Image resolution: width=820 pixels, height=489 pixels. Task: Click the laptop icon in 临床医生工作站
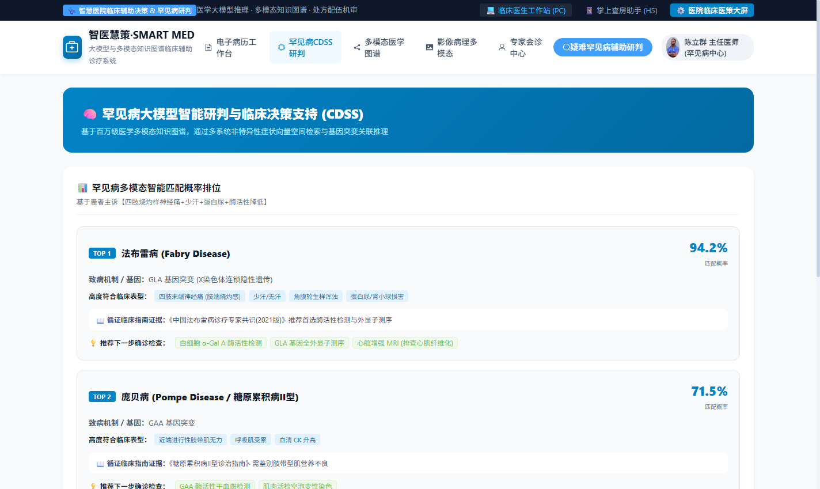tap(491, 10)
